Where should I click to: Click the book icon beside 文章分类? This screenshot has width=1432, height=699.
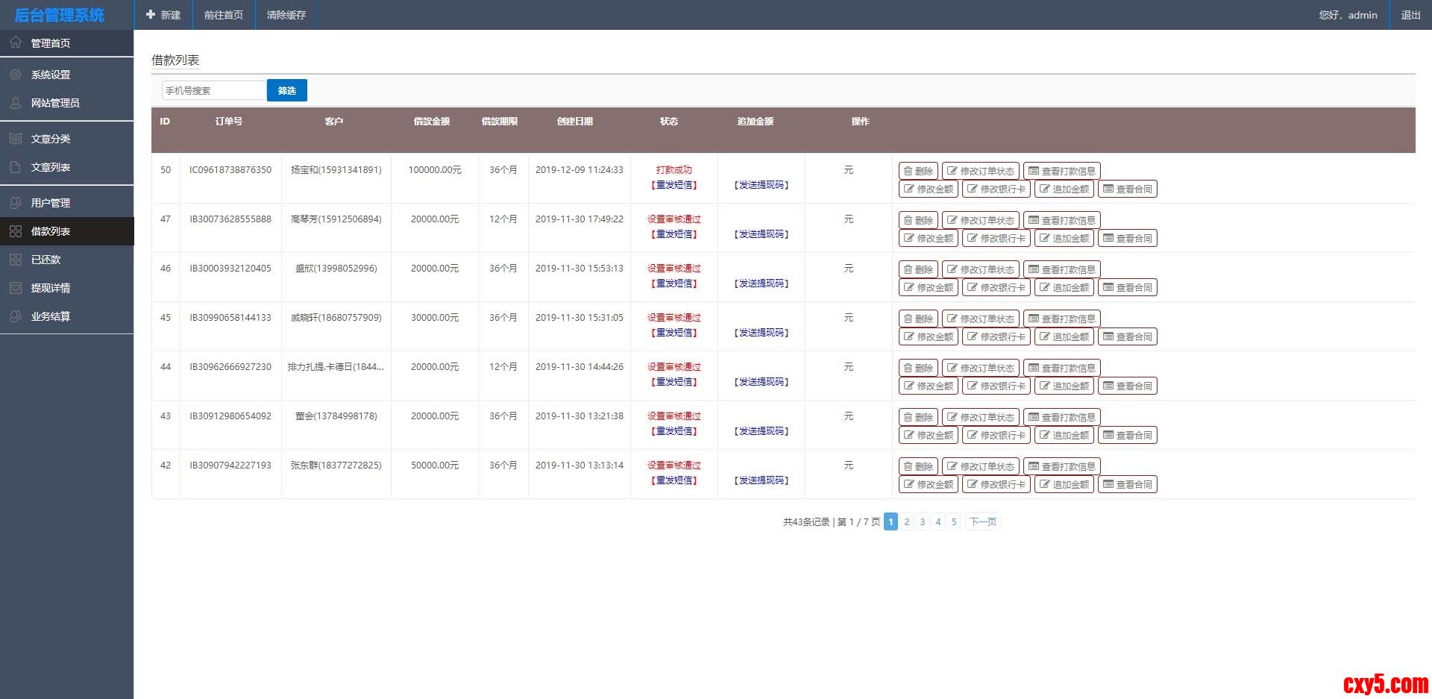(x=16, y=139)
